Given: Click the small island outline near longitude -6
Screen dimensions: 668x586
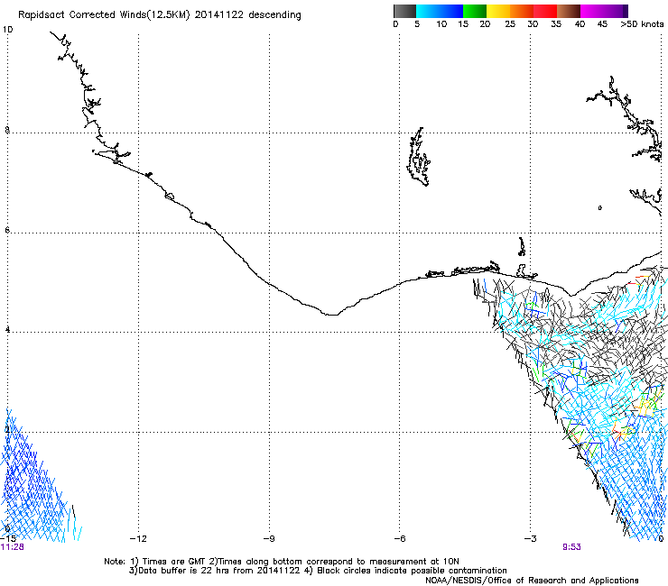Looking at the screenshot, I should pos(418,157).
